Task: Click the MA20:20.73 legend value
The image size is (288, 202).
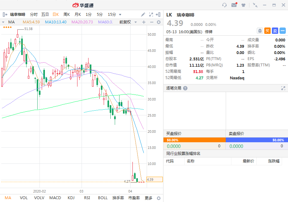Action: click(x=82, y=22)
